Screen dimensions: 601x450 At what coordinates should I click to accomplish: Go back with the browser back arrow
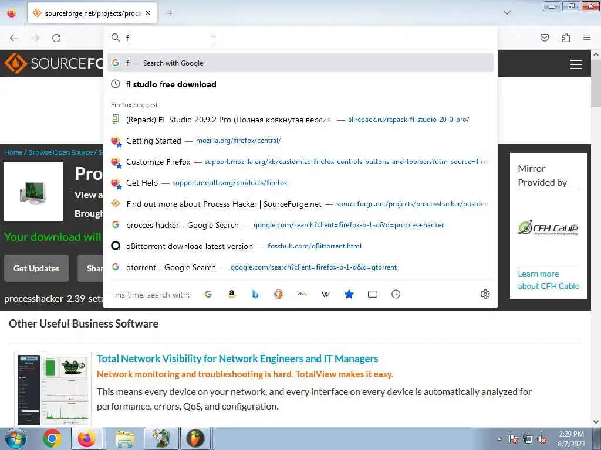(14, 38)
